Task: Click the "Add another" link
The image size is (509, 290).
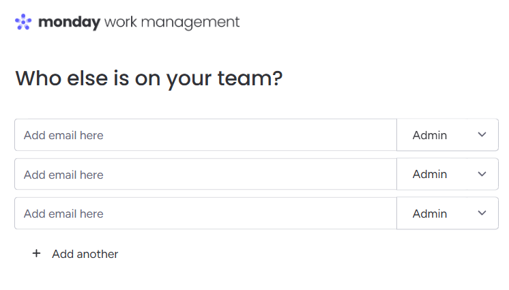Action: click(85, 254)
